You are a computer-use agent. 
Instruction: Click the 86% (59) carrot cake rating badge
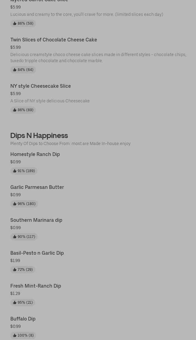point(23,23)
